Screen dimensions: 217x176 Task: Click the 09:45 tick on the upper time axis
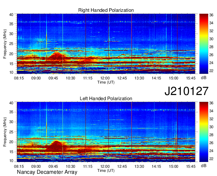(53, 78)
